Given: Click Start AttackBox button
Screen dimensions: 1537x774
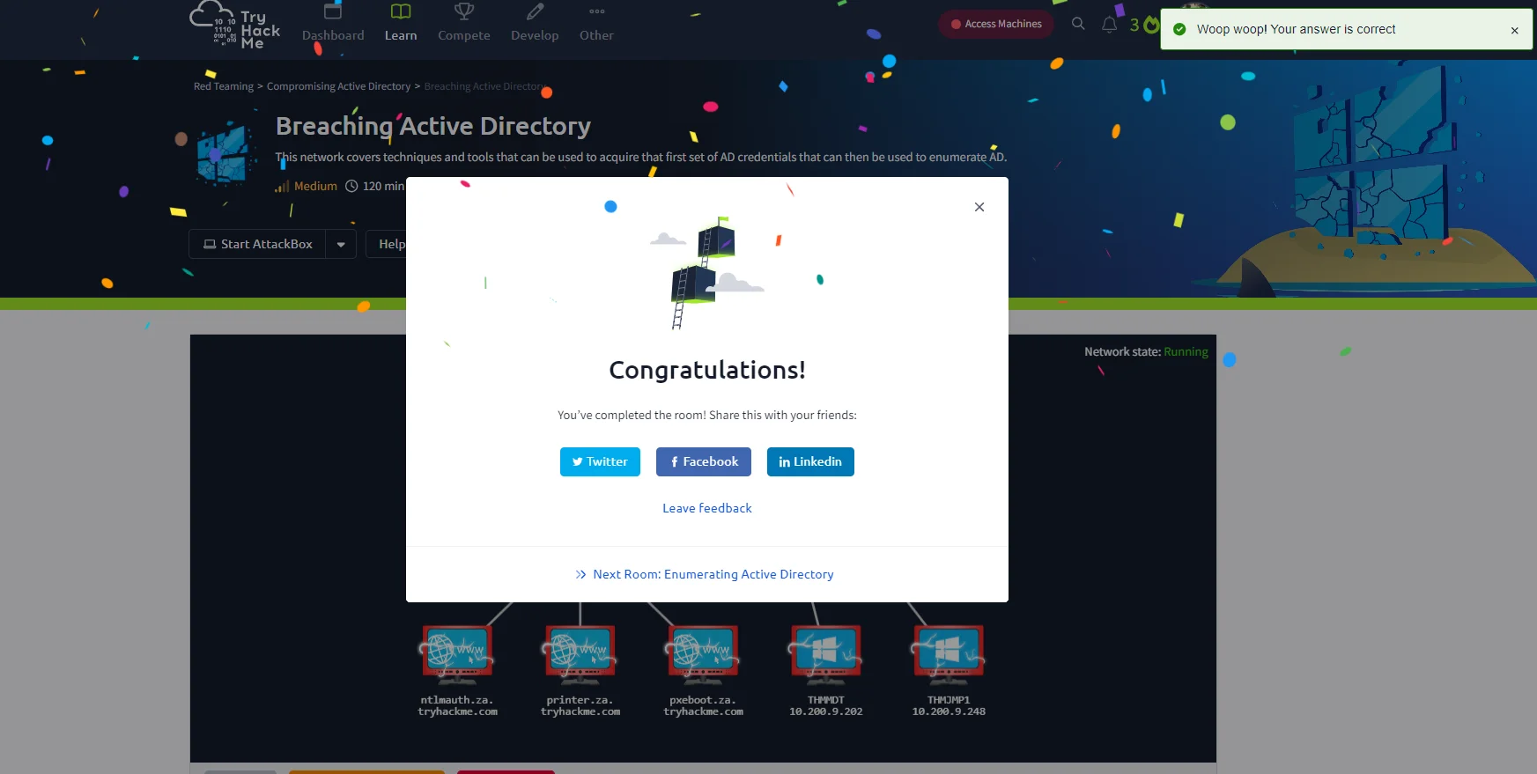Looking at the screenshot, I should tap(257, 244).
